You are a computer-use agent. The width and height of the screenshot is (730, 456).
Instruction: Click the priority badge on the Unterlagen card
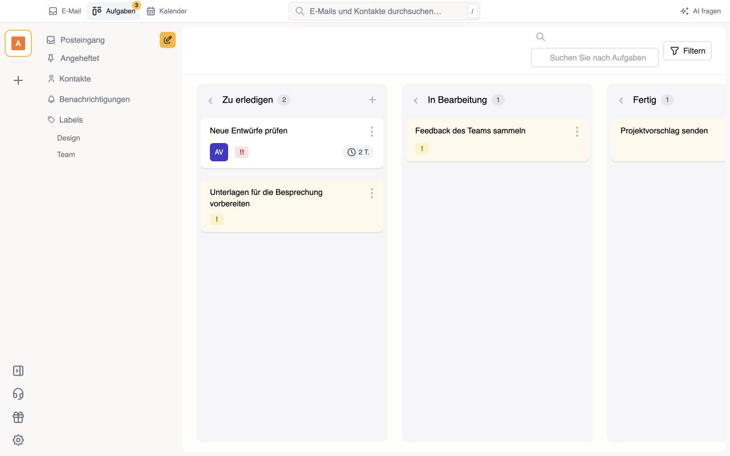pyautogui.click(x=217, y=219)
